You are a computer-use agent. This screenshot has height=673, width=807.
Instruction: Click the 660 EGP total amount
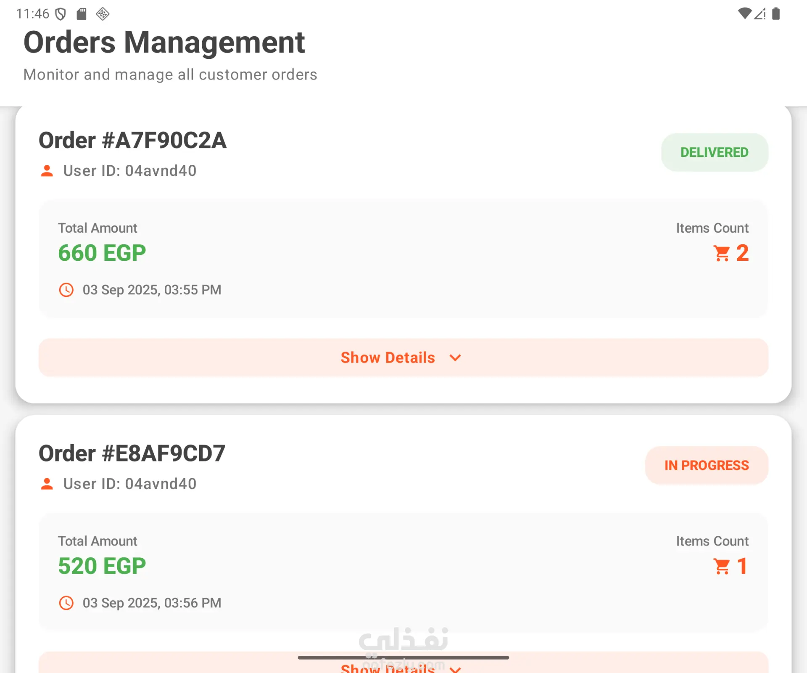point(102,253)
